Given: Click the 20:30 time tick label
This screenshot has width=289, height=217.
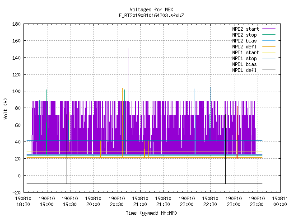Looking at the screenshot, I should coord(117,202).
